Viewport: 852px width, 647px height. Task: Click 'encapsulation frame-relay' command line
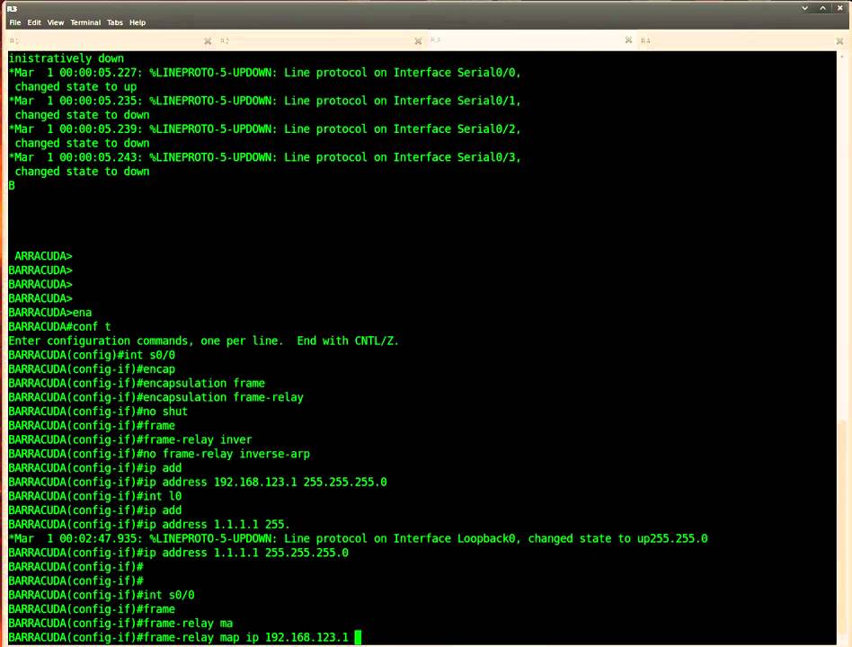[156, 397]
